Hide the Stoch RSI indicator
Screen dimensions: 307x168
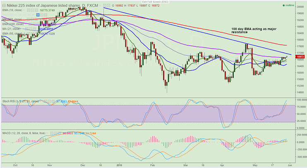pos(46,101)
